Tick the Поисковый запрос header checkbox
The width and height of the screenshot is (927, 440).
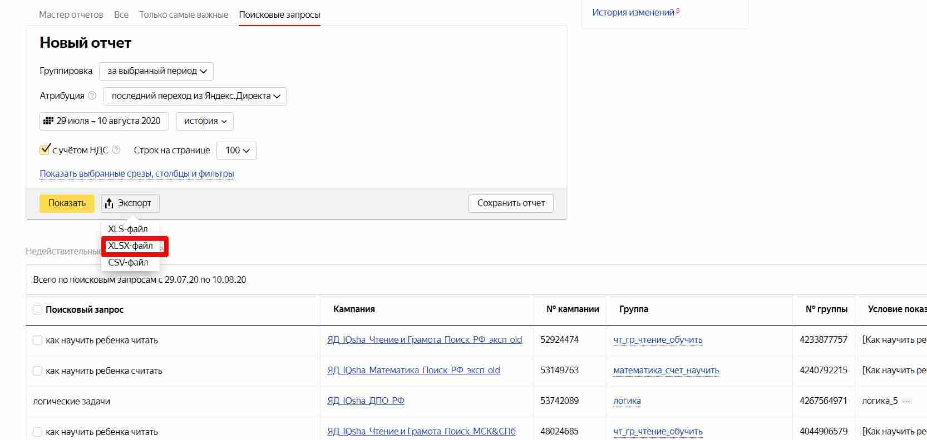point(37,309)
